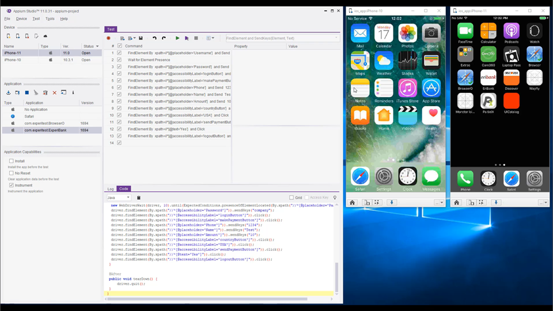This screenshot has height=311, width=553.
Task: Open FaceTime on iPhone-11 screen
Action: pos(465,31)
